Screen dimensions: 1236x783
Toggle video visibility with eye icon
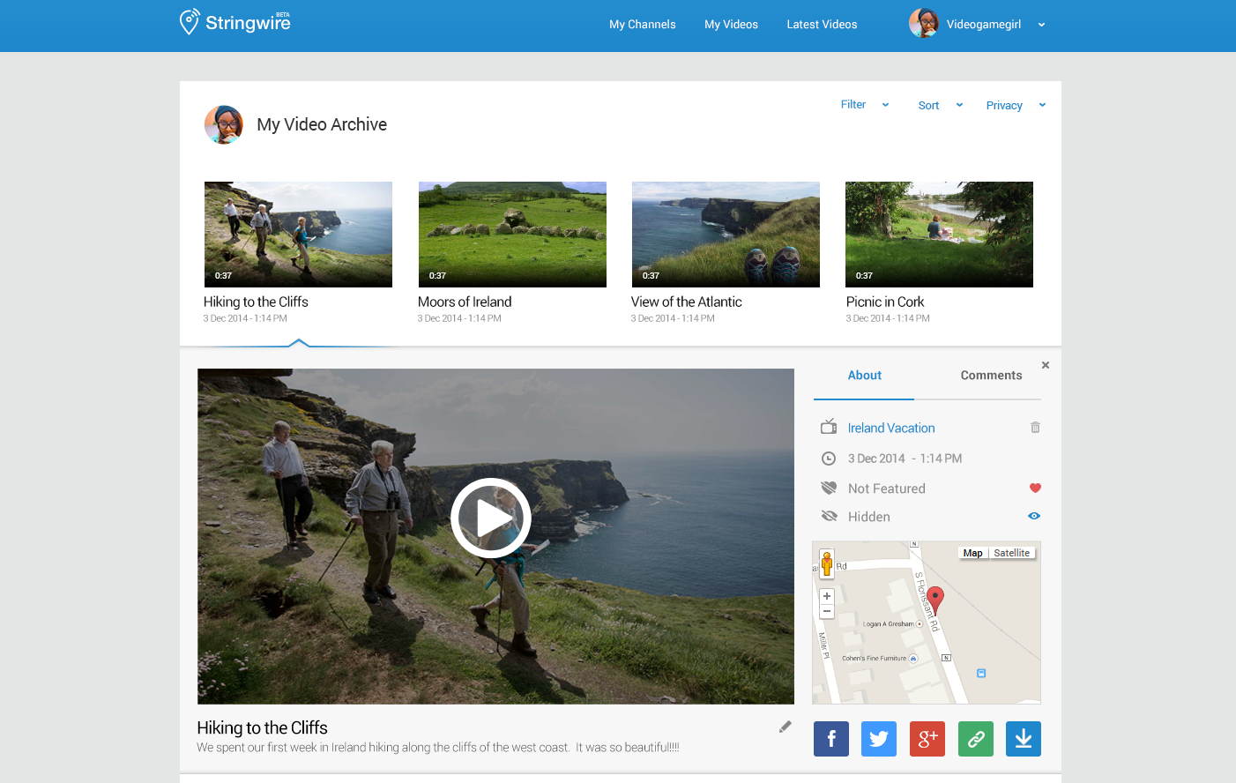point(1034,517)
